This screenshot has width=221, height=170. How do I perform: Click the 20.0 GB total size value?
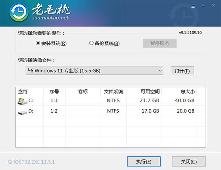[x=186, y=111]
